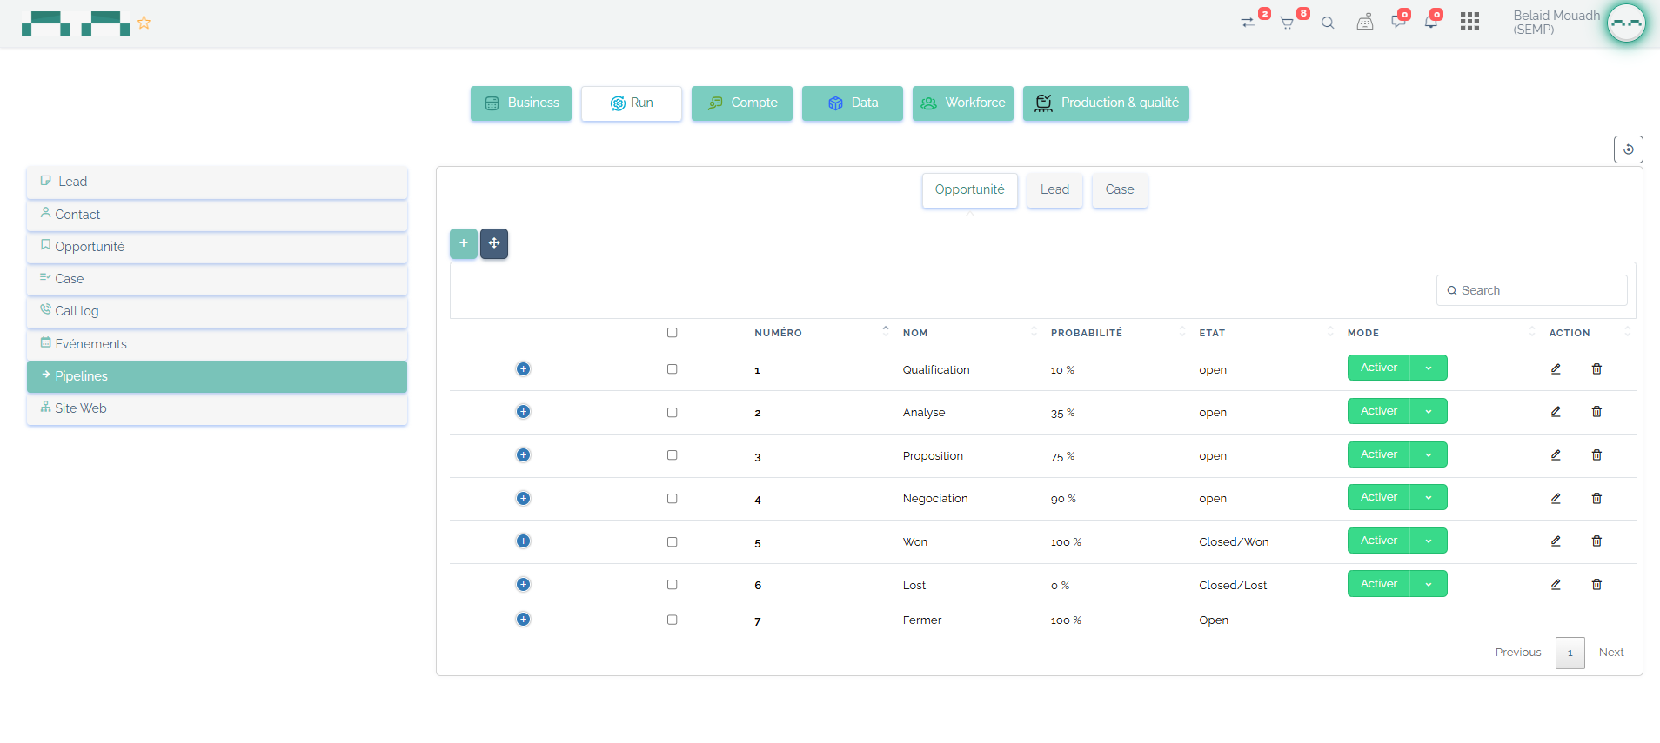The width and height of the screenshot is (1660, 743).
Task: Edit the Analyse stage with the pencil icon
Action: 1556,412
